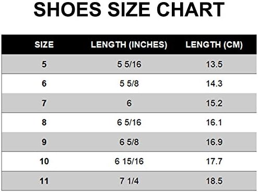Screen dimensions: 258x192
Task: Click the 13.5 cm cell
Action: 214,64
